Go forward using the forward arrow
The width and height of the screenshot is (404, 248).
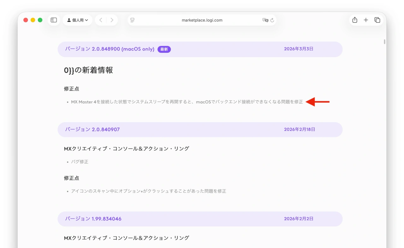click(112, 20)
